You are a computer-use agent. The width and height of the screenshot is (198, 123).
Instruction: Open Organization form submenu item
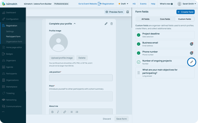14,41
